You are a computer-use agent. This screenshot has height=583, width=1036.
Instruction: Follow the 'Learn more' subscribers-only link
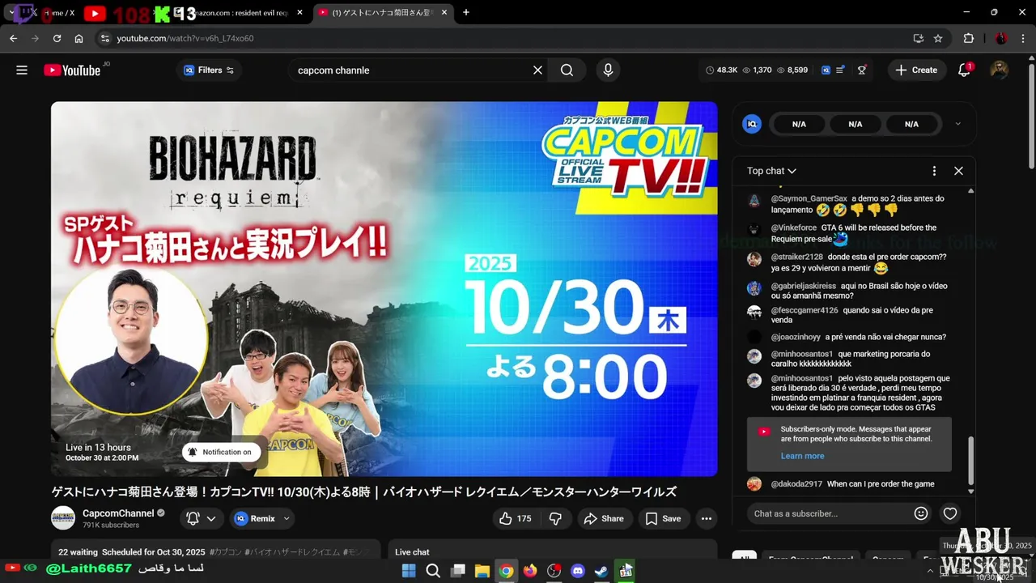(802, 456)
